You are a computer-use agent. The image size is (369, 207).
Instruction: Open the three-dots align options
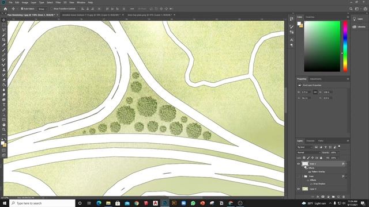coord(132,9)
